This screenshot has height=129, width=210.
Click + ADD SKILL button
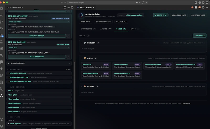(x=200, y=36)
